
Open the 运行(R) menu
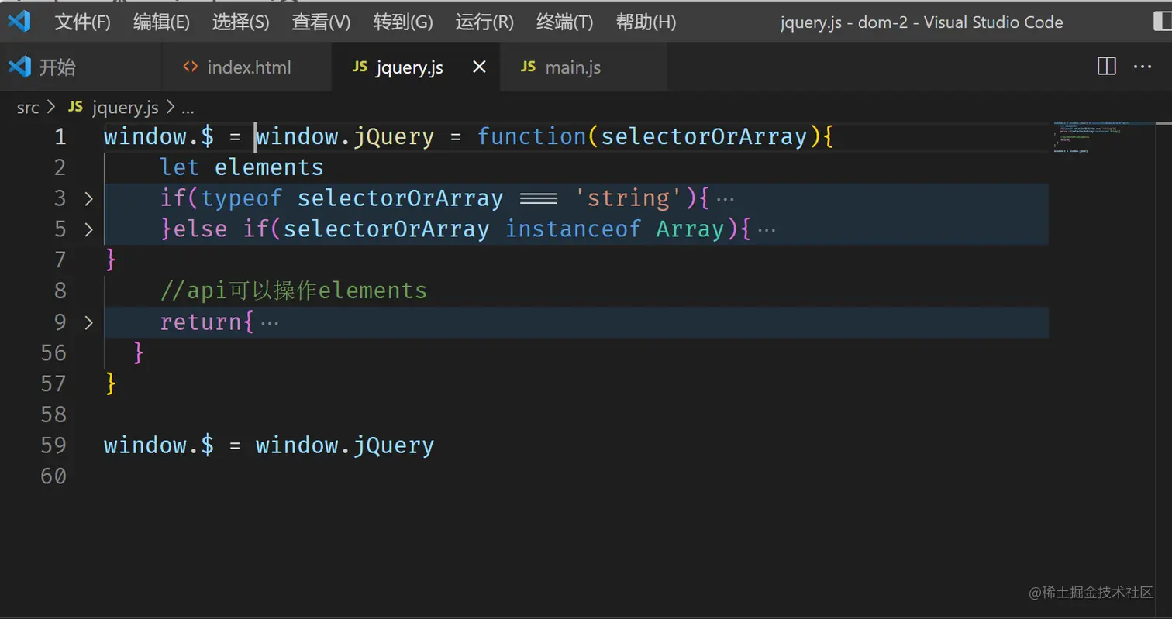(x=484, y=22)
